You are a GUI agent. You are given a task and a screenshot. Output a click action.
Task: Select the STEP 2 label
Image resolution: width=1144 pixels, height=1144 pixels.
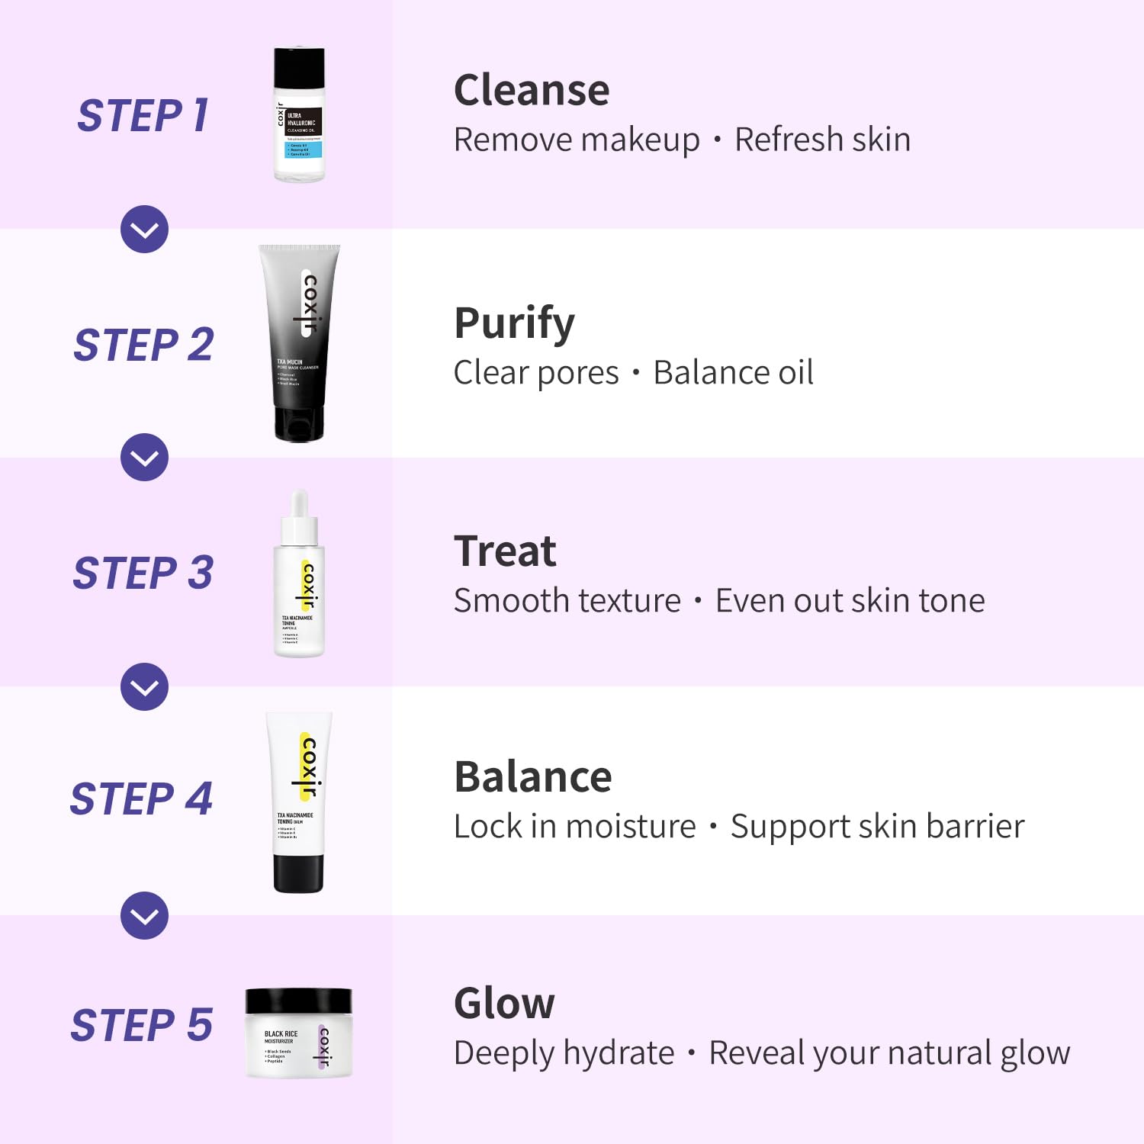(143, 345)
